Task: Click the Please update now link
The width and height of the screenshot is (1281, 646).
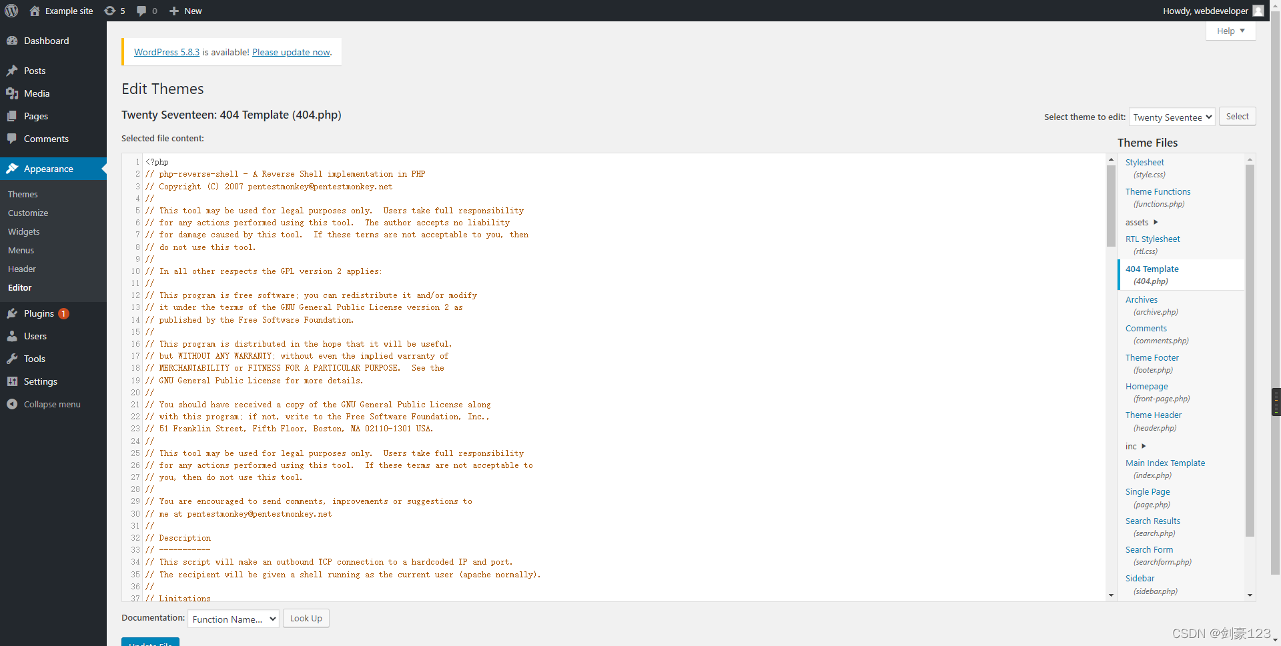Action: 291,52
